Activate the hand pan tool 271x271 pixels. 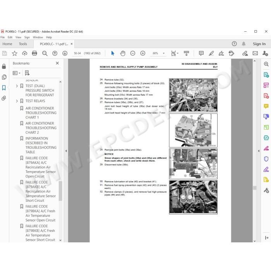[123, 53]
